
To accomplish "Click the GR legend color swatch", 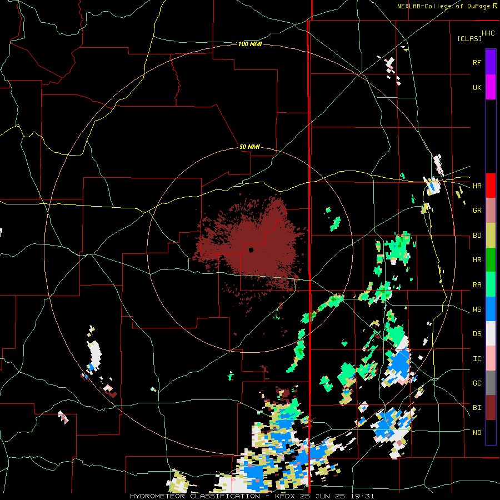I will pos(491,211).
